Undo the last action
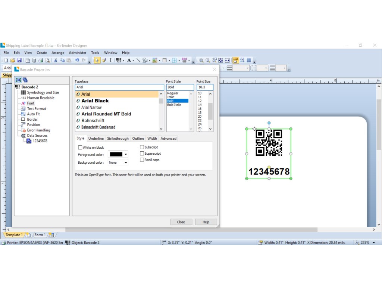This screenshot has height=287, width=382. (77, 60)
